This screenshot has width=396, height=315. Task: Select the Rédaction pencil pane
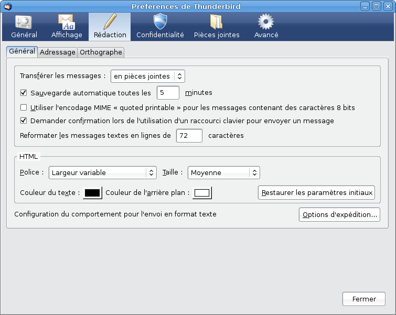[110, 27]
